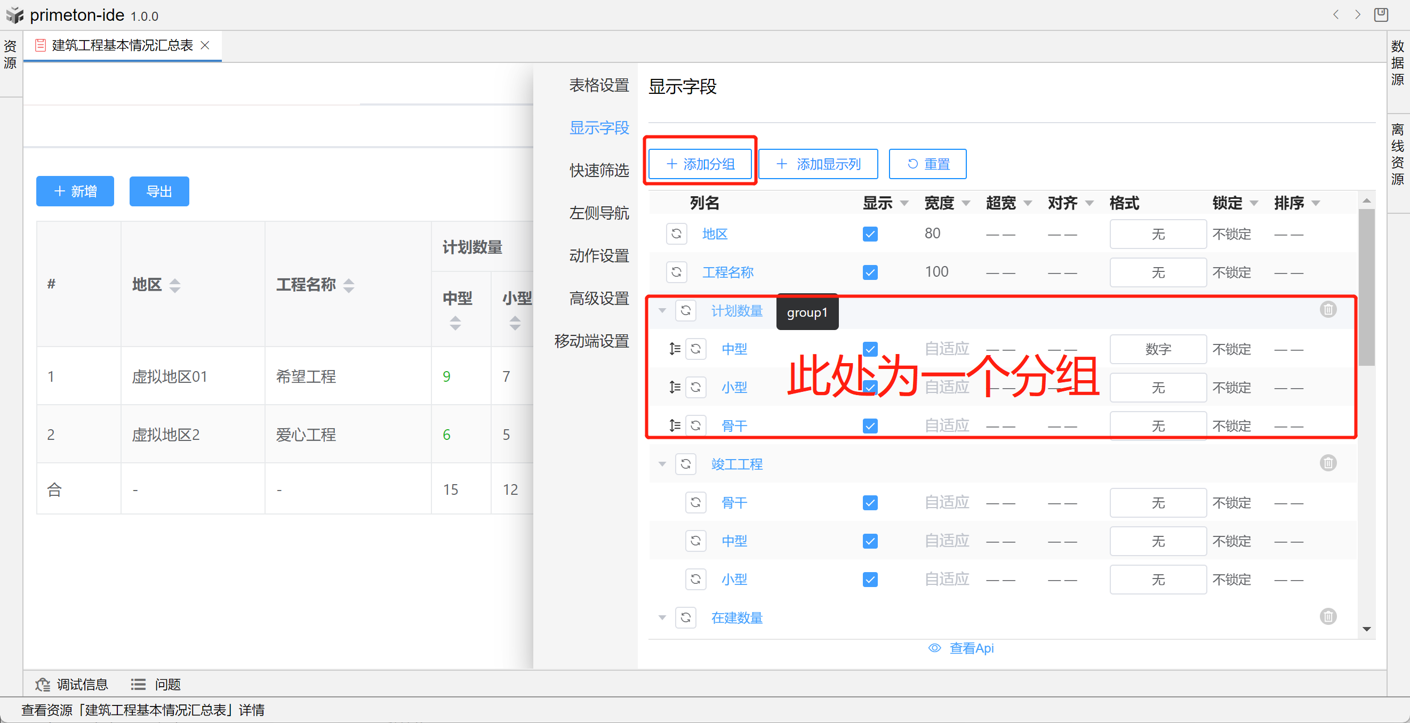1410x723 pixels.
Task: Click the back arrow in title bar
Action: 1335,15
